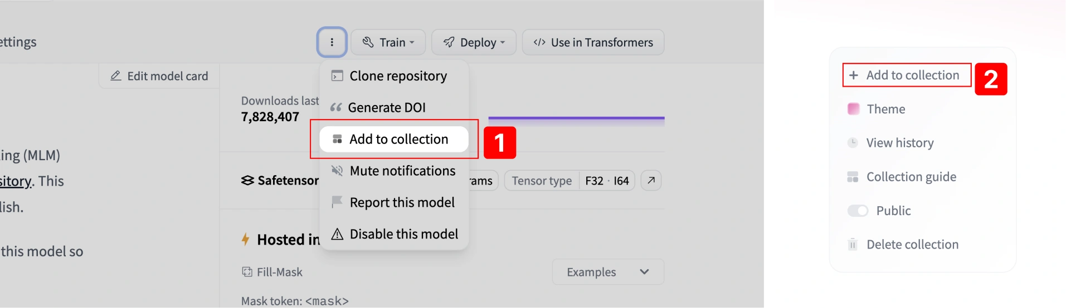Pick the pink Theme color swatch
The image size is (1066, 308).
coord(853,109)
